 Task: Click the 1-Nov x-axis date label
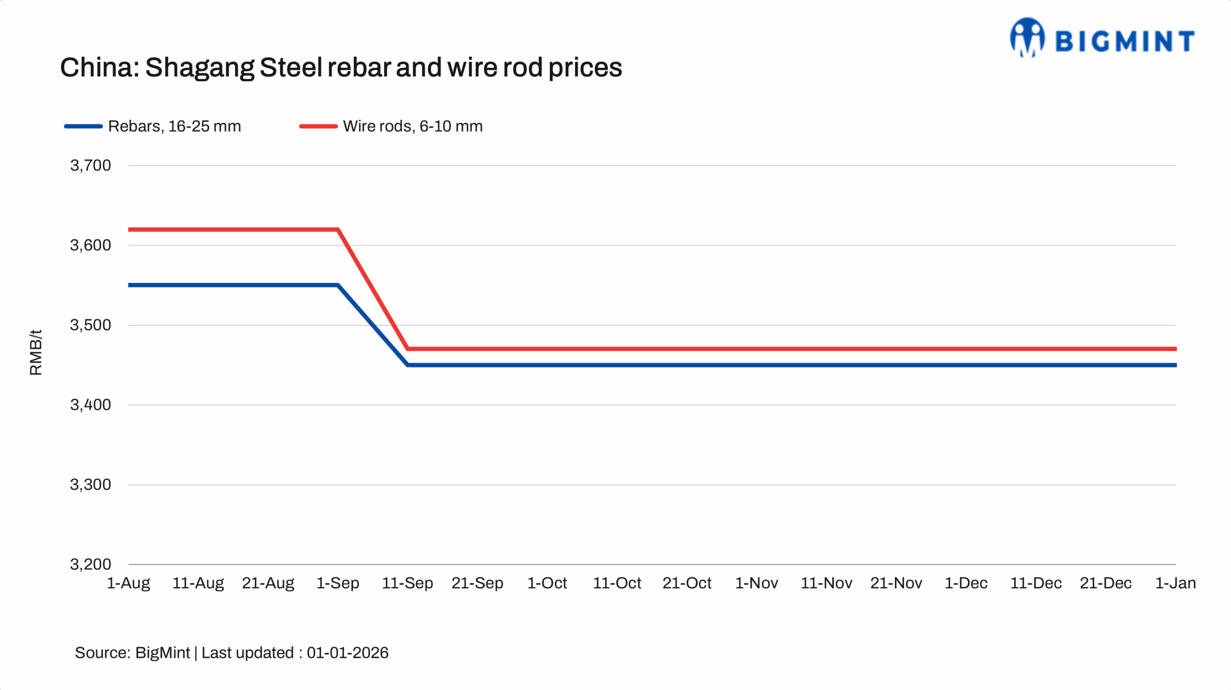tap(756, 583)
